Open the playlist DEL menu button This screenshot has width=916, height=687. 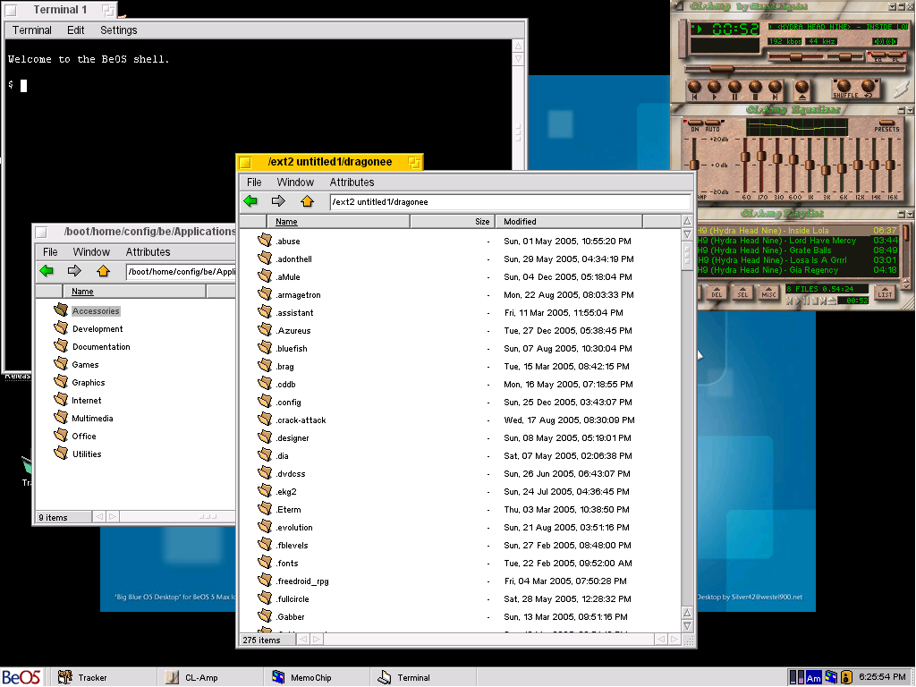pos(717,293)
